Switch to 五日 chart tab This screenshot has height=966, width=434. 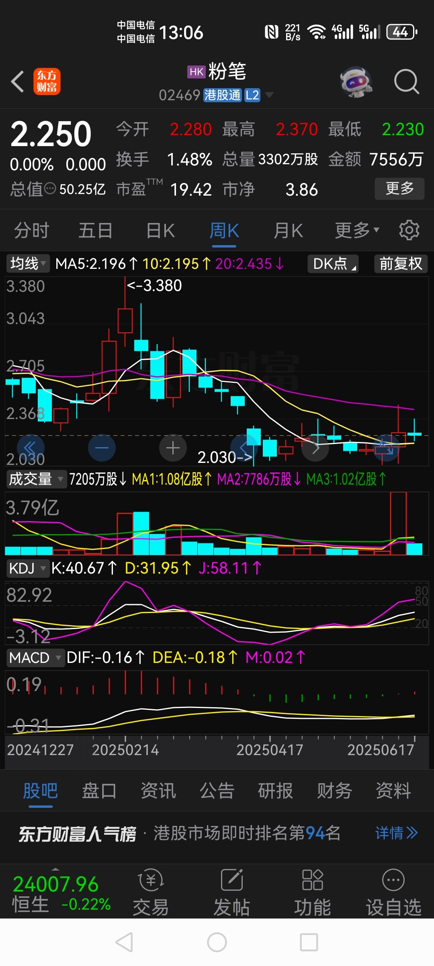click(x=95, y=231)
